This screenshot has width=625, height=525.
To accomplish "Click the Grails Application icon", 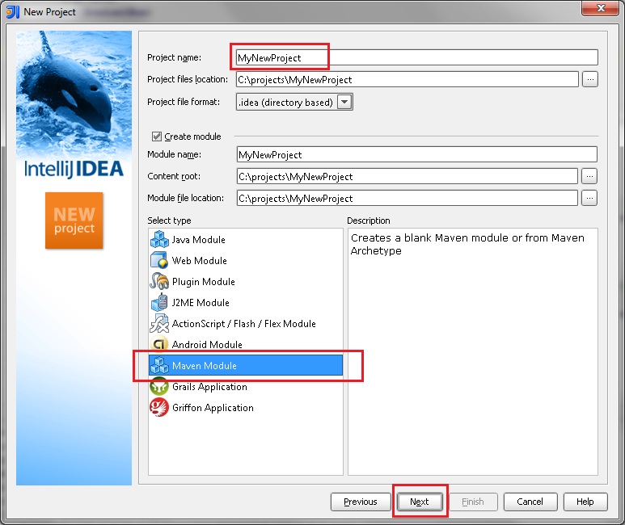I will coord(159,386).
